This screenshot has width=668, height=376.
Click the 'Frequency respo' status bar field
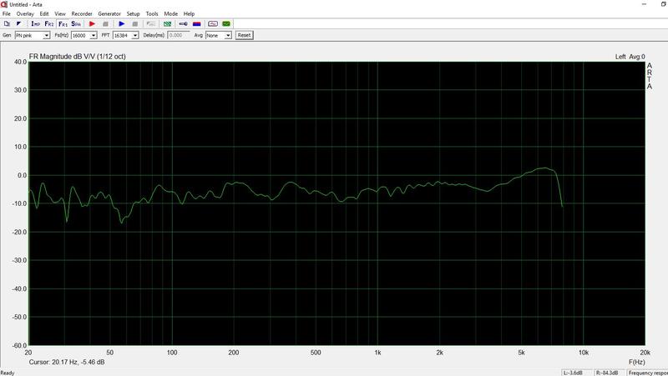click(648, 373)
